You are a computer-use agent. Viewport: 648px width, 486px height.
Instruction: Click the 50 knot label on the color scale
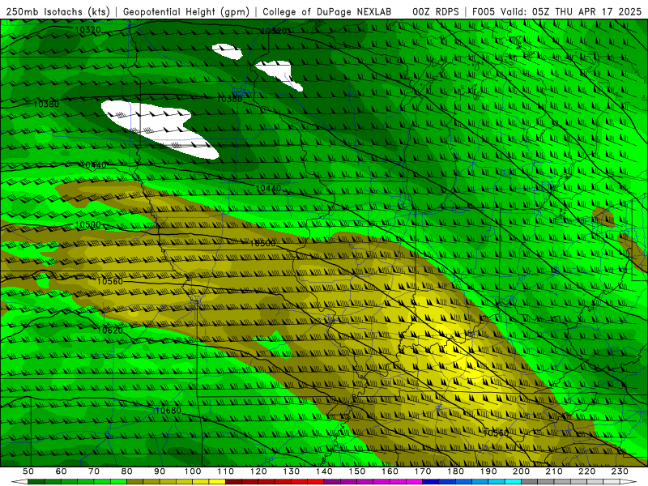28,471
